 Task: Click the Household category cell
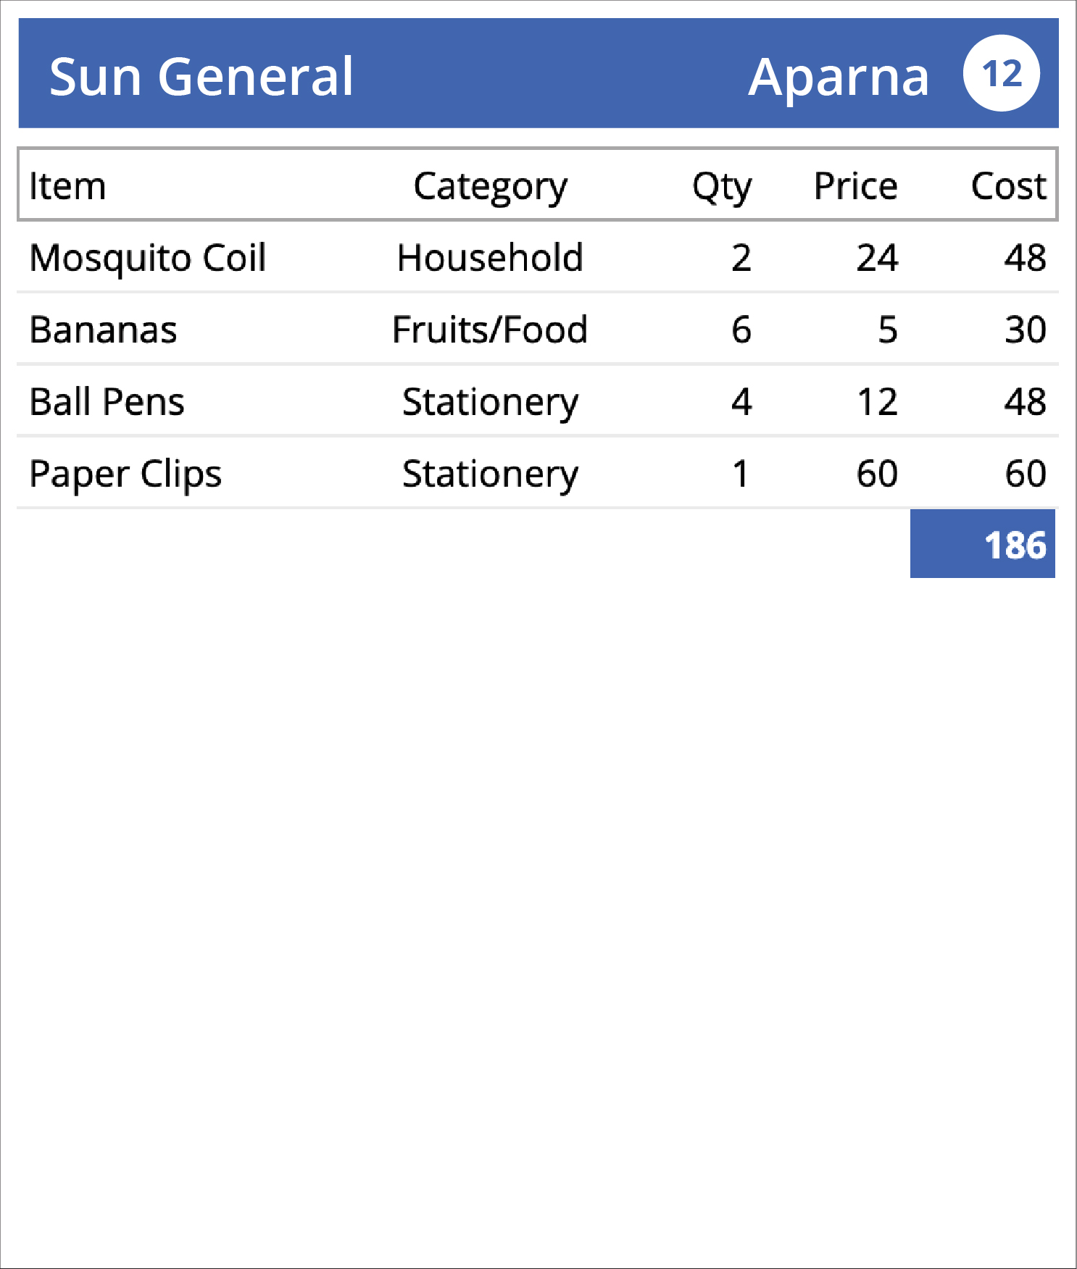pos(490,258)
